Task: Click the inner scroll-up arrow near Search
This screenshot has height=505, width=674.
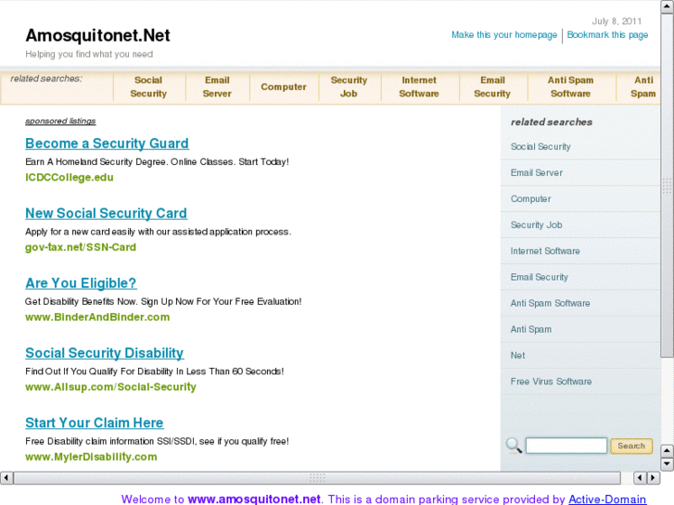Action: tap(667, 451)
